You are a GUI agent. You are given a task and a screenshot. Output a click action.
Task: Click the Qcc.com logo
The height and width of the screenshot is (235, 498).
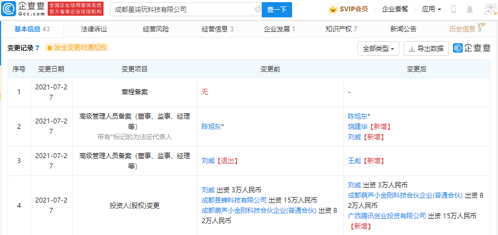point(23,9)
